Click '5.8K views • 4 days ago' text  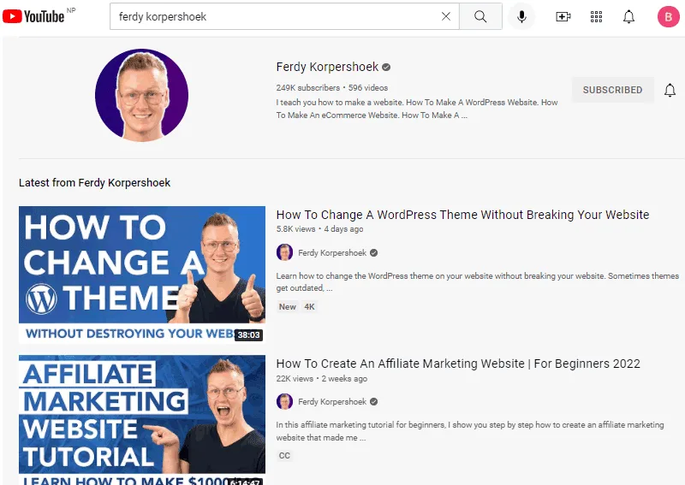point(319,229)
